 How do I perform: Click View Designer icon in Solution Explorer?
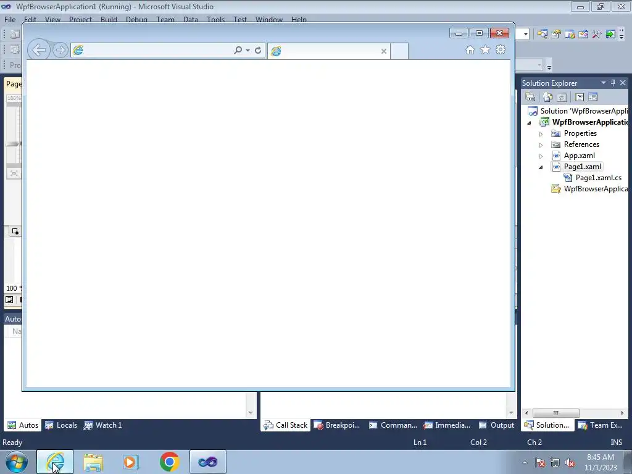pyautogui.click(x=592, y=97)
